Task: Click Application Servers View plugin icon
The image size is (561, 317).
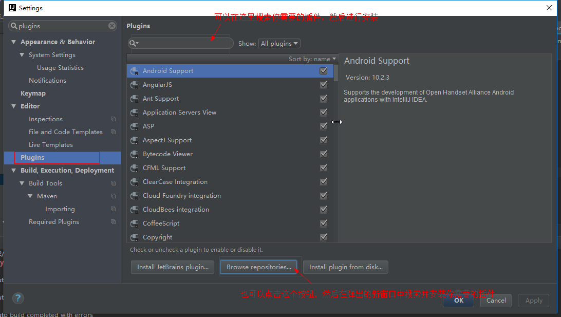Action: tap(135, 113)
